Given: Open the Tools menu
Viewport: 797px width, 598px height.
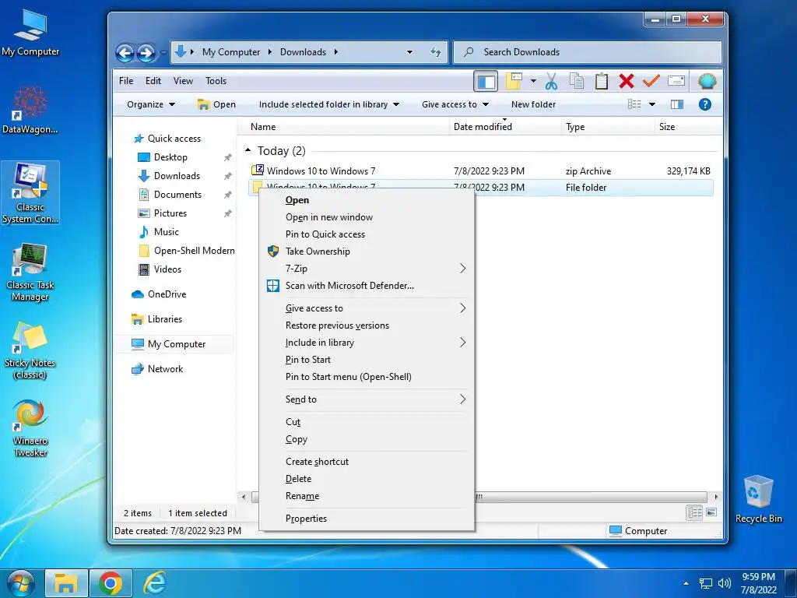Looking at the screenshot, I should (x=216, y=81).
